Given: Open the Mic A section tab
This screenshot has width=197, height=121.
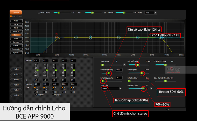Looking at the screenshot, I should pyautogui.click(x=16, y=24).
